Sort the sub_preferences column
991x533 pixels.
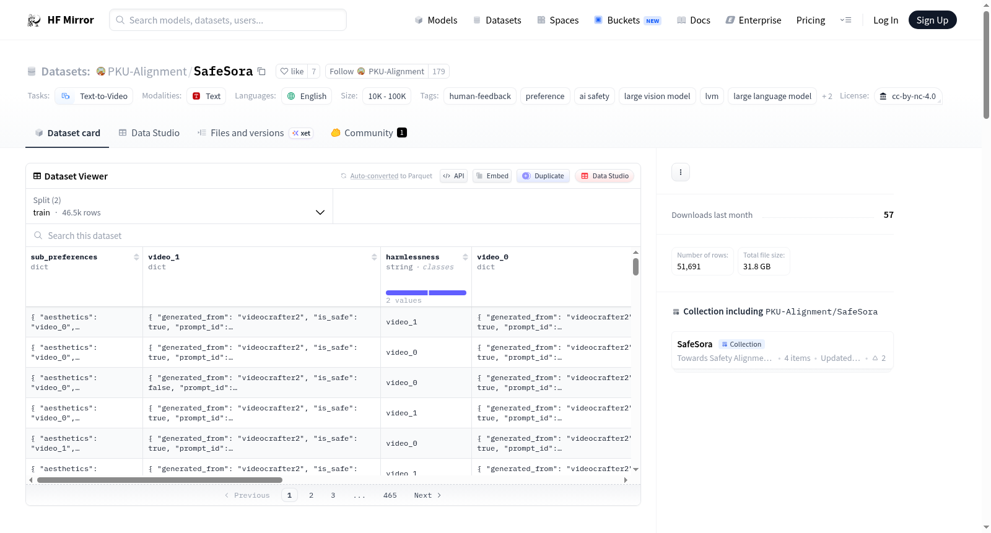point(136,257)
